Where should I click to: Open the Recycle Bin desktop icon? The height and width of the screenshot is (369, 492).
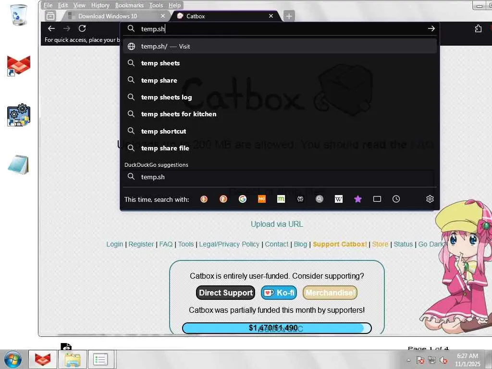pos(19,15)
